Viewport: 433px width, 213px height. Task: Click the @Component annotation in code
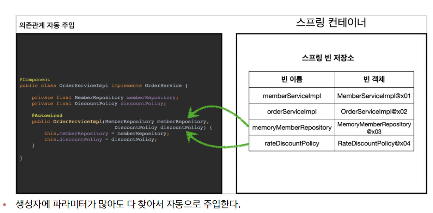tap(35, 79)
